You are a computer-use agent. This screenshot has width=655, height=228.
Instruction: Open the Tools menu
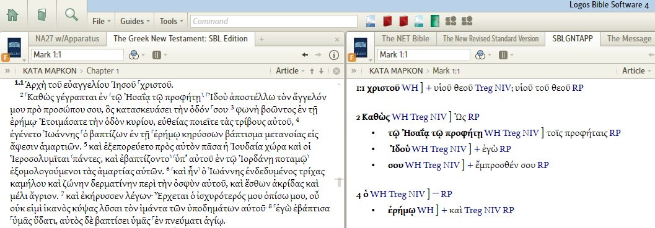[171, 21]
